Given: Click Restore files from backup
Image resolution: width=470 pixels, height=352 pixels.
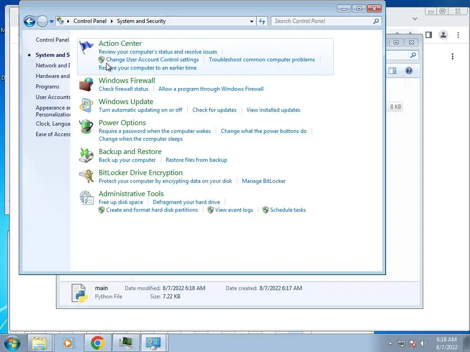Looking at the screenshot, I should (x=196, y=160).
